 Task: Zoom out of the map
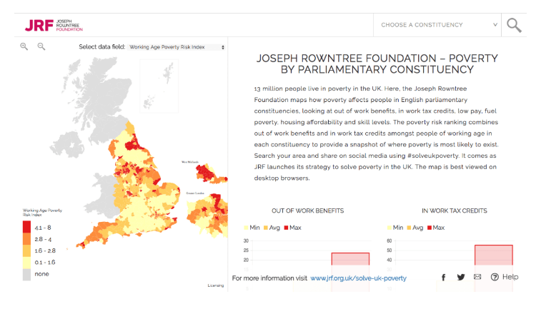pyautogui.click(x=41, y=46)
